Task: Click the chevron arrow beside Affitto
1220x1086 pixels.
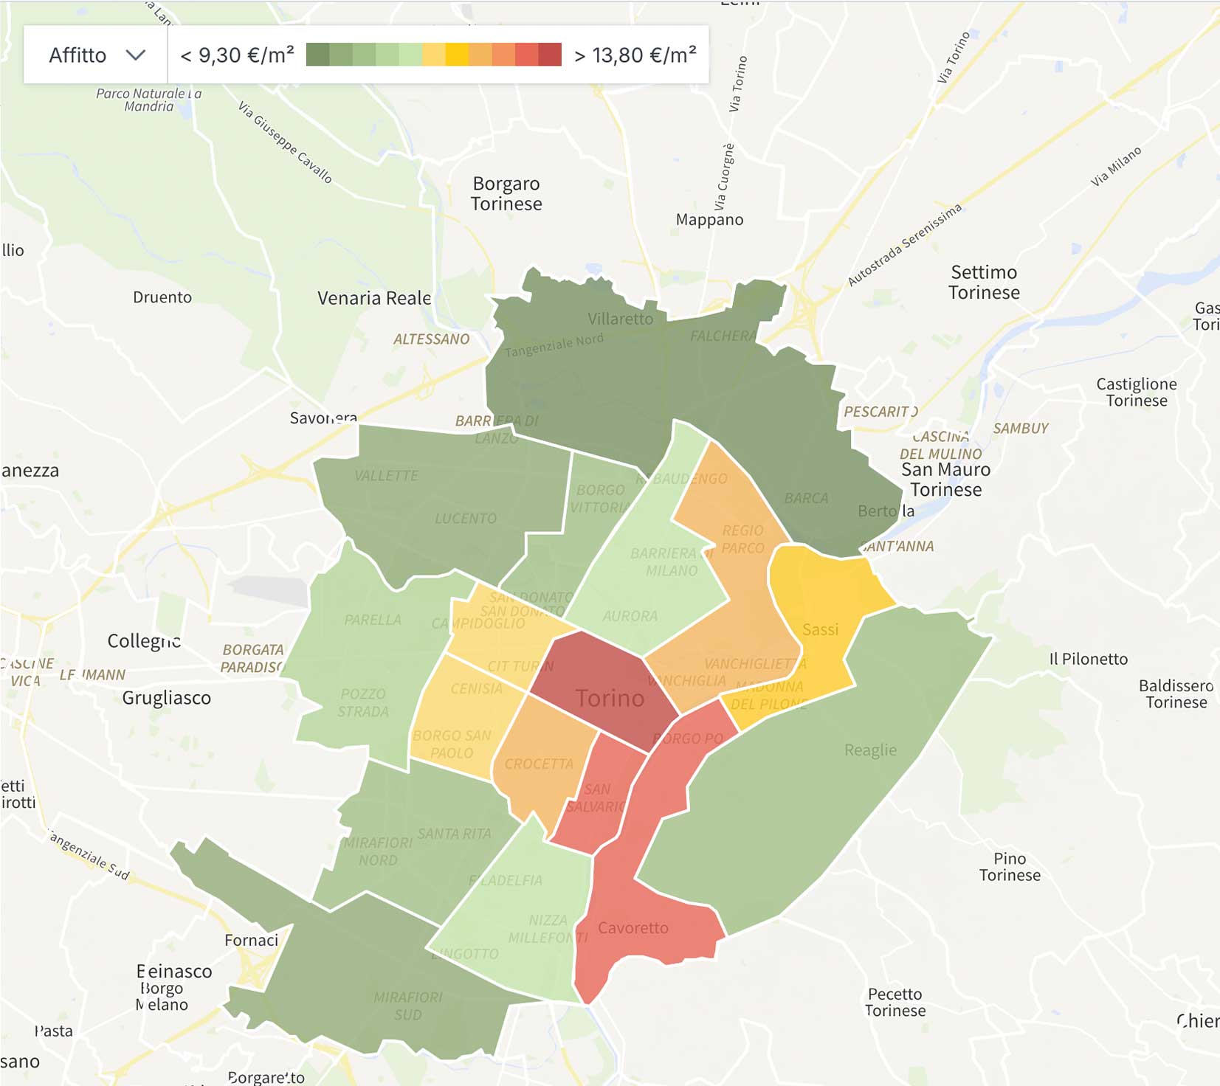Action: tap(136, 55)
